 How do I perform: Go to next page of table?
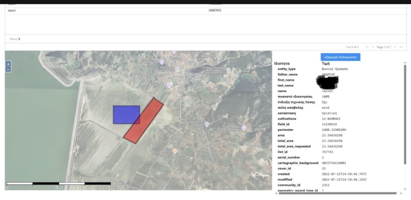pos(395,47)
